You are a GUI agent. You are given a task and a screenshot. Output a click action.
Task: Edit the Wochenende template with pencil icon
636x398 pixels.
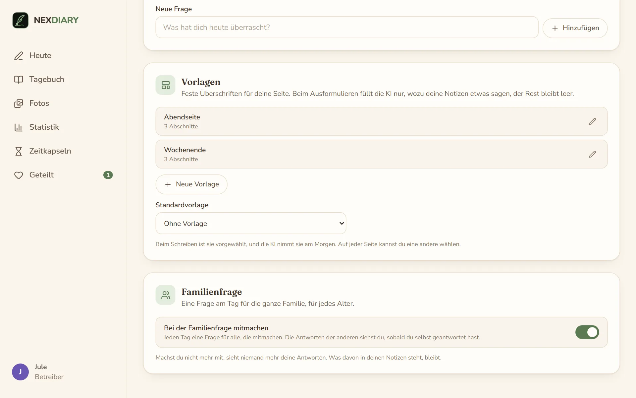pyautogui.click(x=592, y=154)
